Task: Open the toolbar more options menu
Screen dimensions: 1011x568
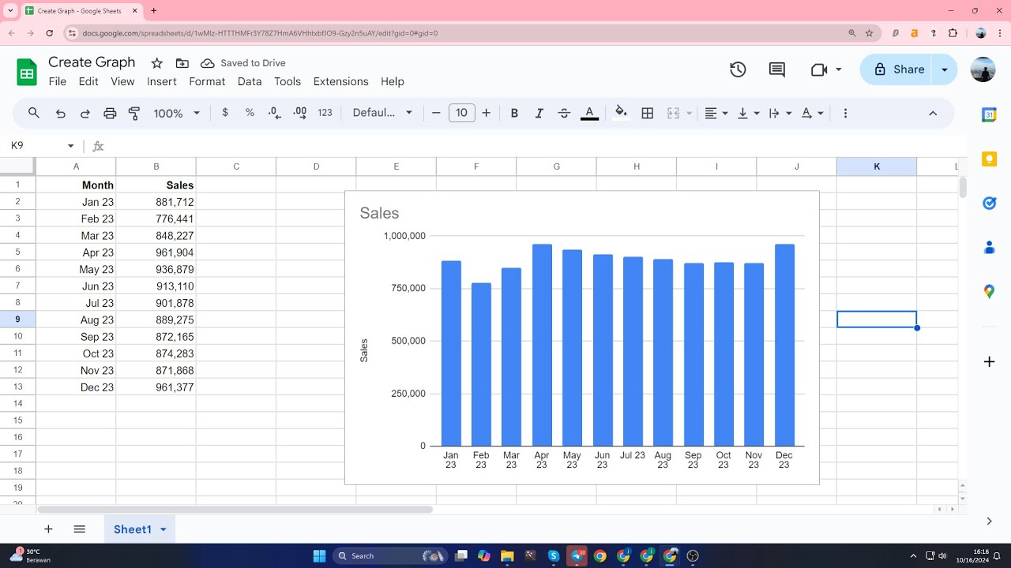Action: [845, 113]
